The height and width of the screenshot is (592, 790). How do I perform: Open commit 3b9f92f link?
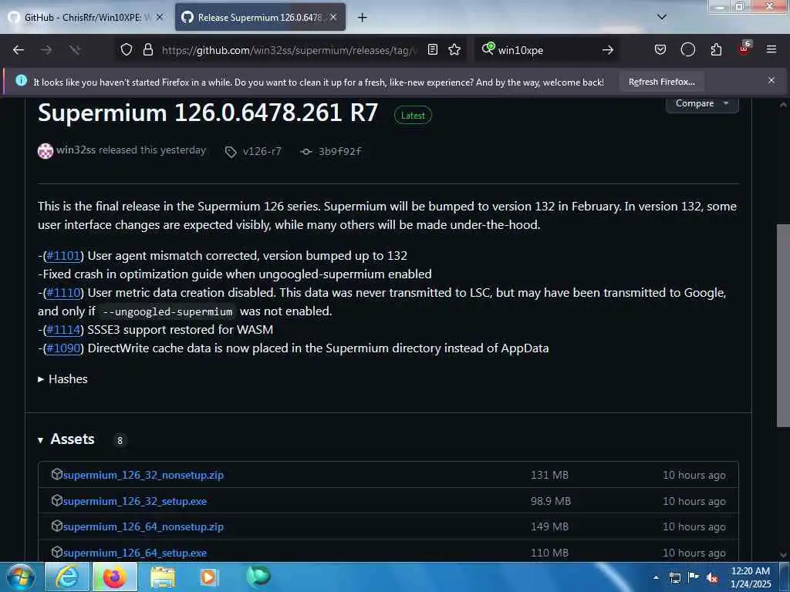[x=339, y=152]
